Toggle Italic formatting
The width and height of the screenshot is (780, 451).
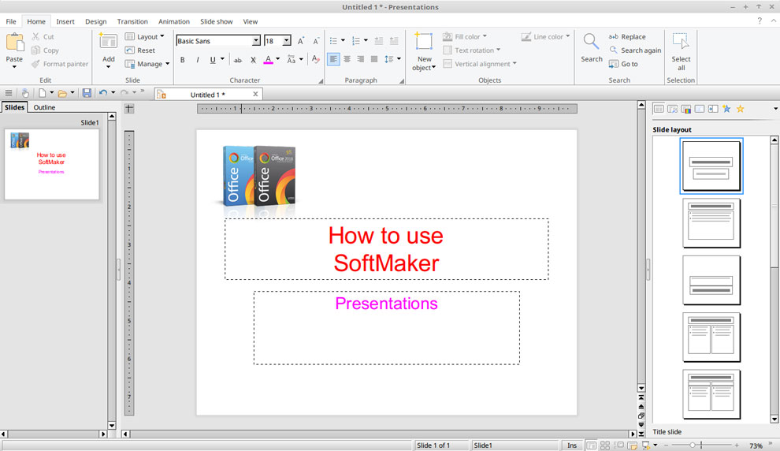tap(198, 60)
